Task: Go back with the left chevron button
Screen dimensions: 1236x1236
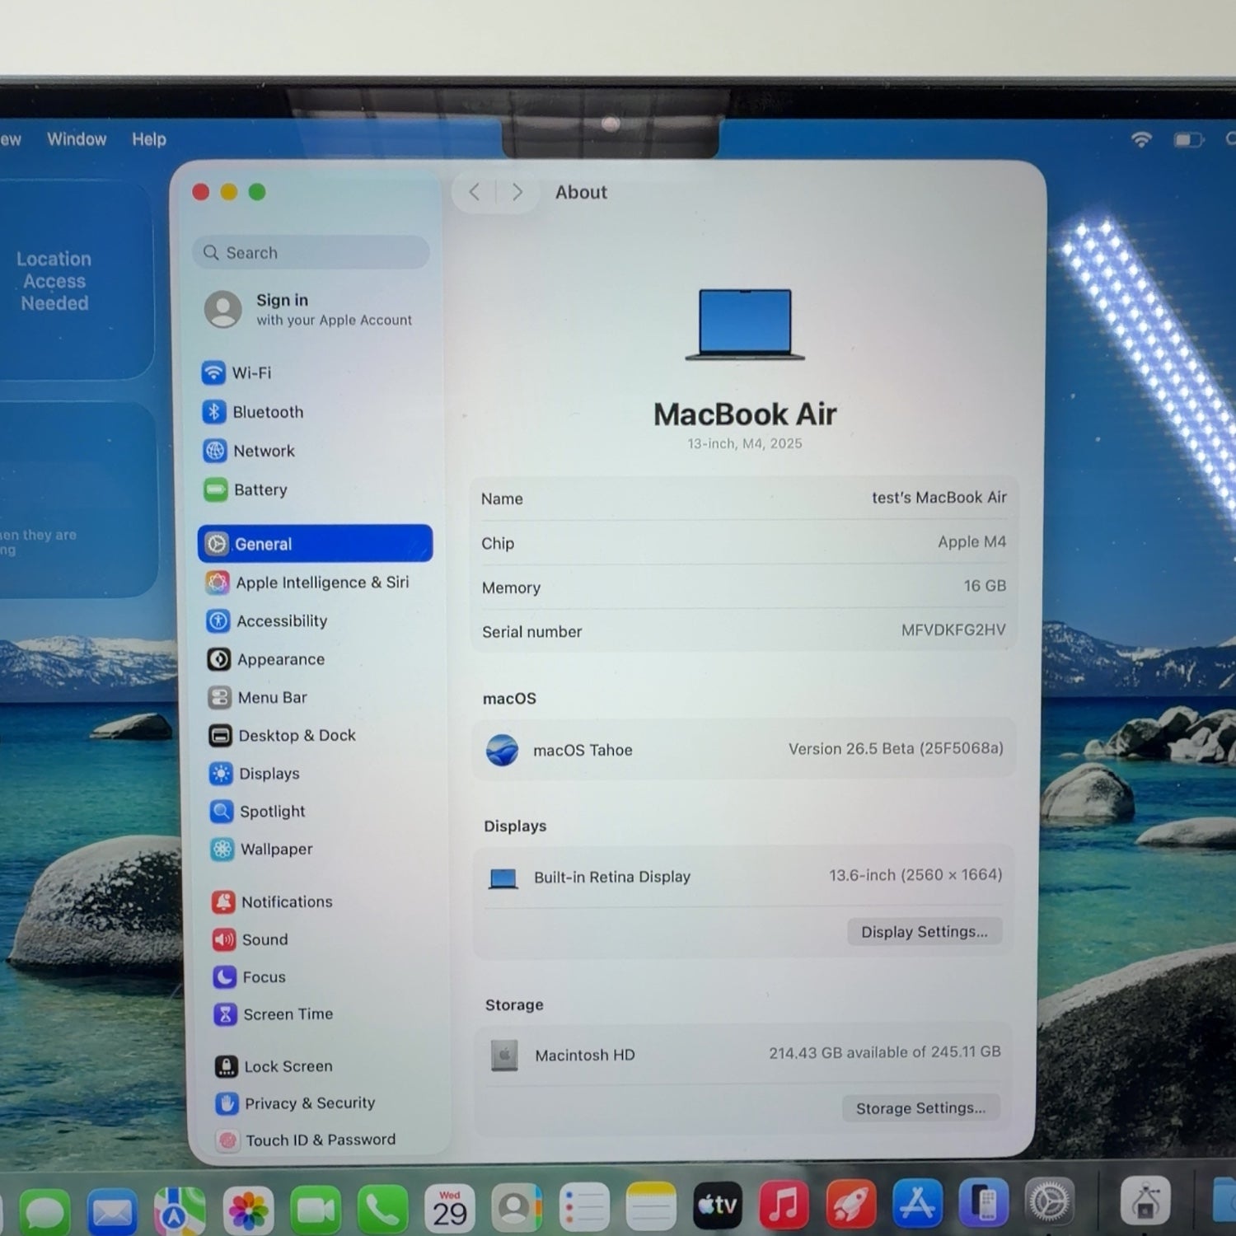Action: 475,192
